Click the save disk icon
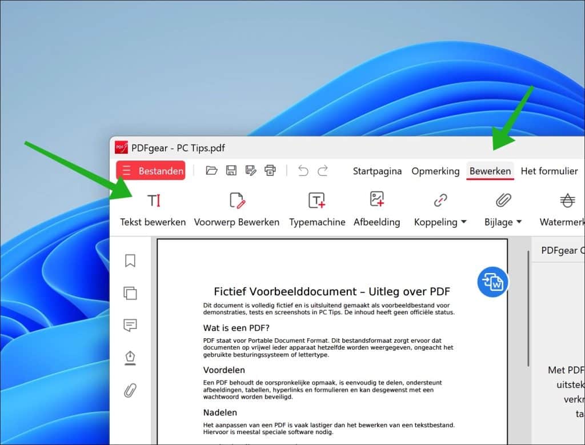 (x=231, y=170)
